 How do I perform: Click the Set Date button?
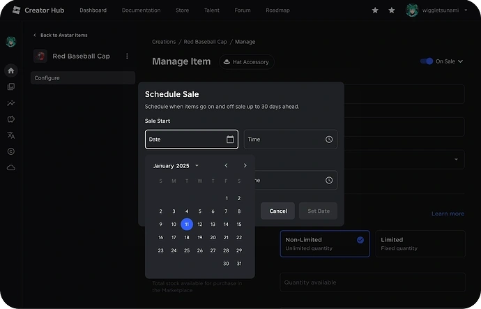click(319, 211)
